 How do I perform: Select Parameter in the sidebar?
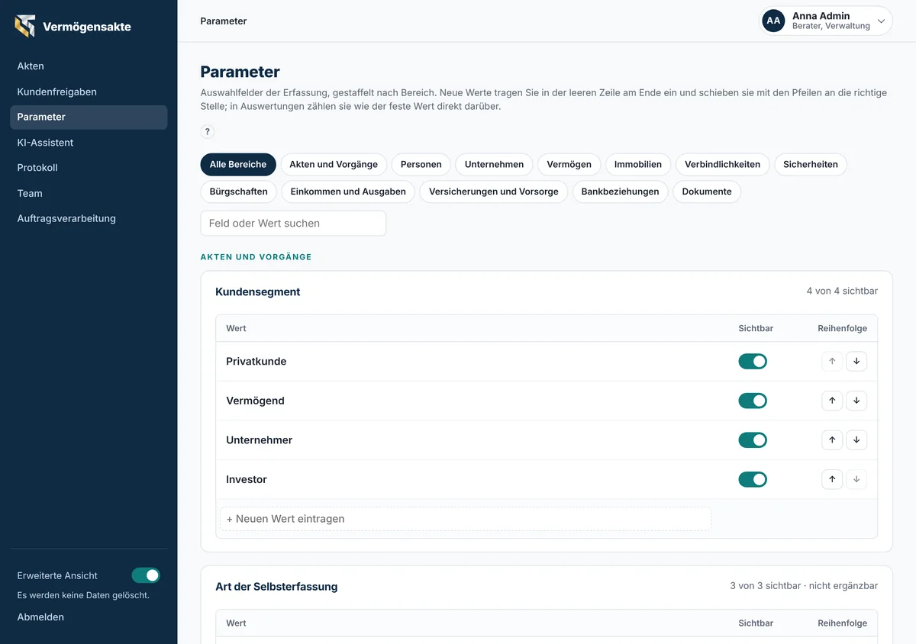[x=89, y=117]
